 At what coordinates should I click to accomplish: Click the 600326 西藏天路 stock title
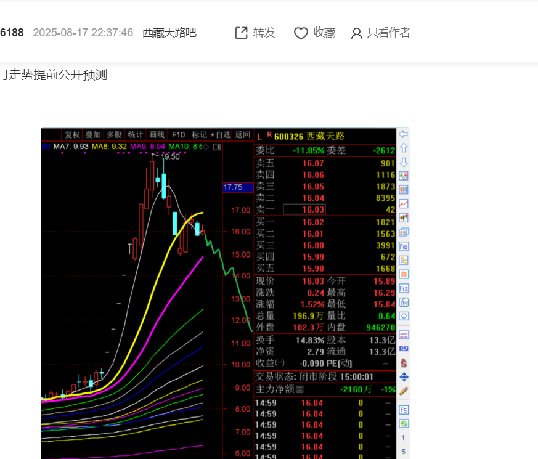tap(309, 137)
